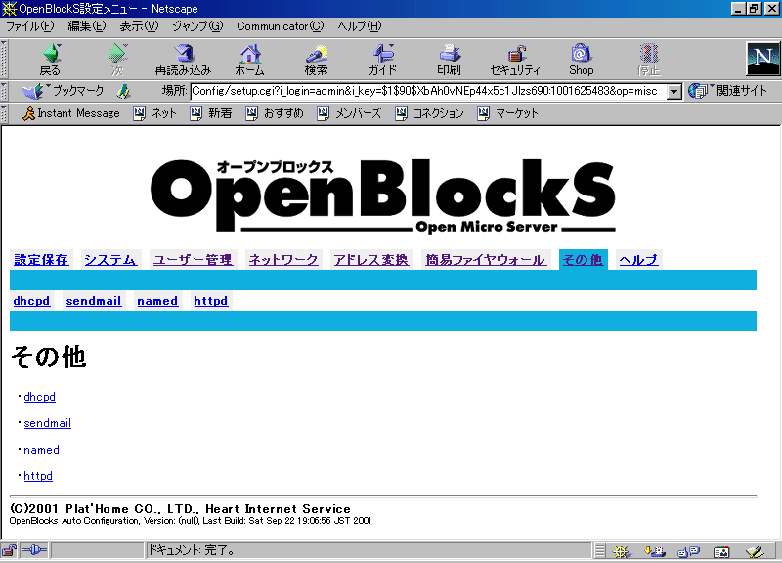Open the コネクション personal toolbar bookmark
Image resolution: width=782 pixels, height=563 pixels.
point(429,113)
